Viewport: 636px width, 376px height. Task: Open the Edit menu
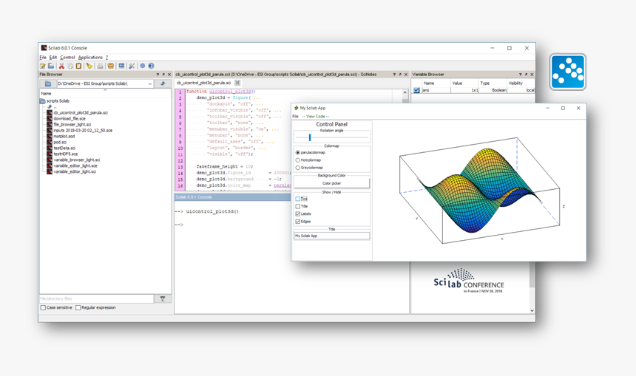[53, 58]
